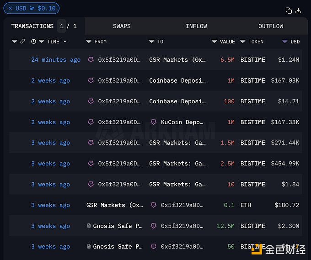Screen dimensions: 311x260
Task: Open the 3 weeks ago timestamp in ETH row
Action: pyautogui.click(x=50, y=205)
